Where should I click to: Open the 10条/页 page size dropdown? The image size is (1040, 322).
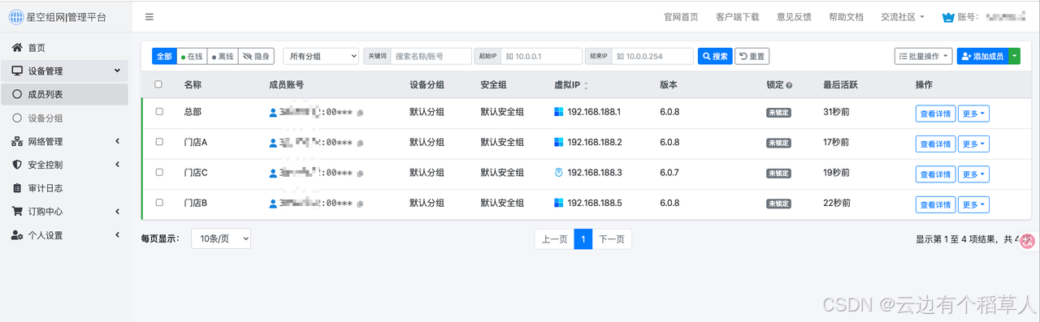point(221,238)
